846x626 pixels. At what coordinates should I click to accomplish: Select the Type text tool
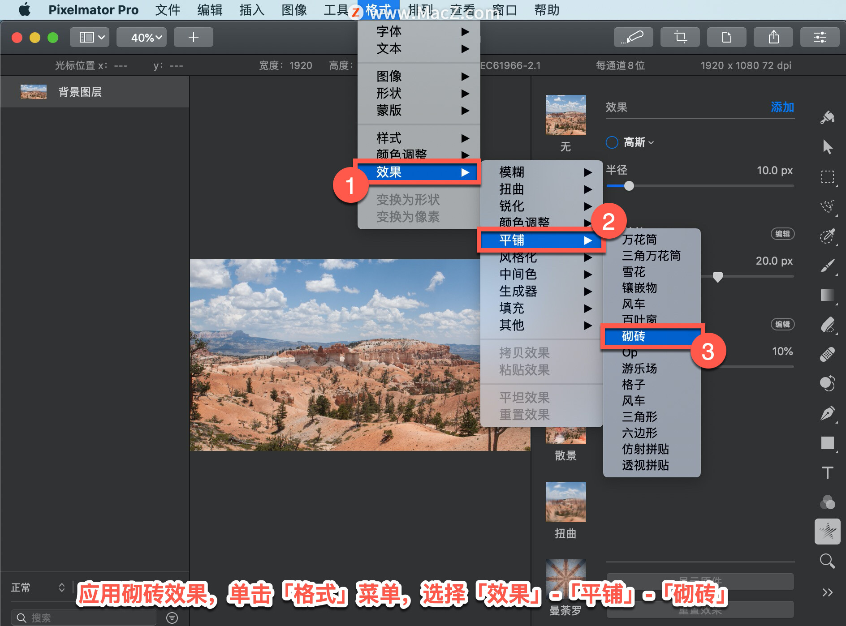[827, 472]
